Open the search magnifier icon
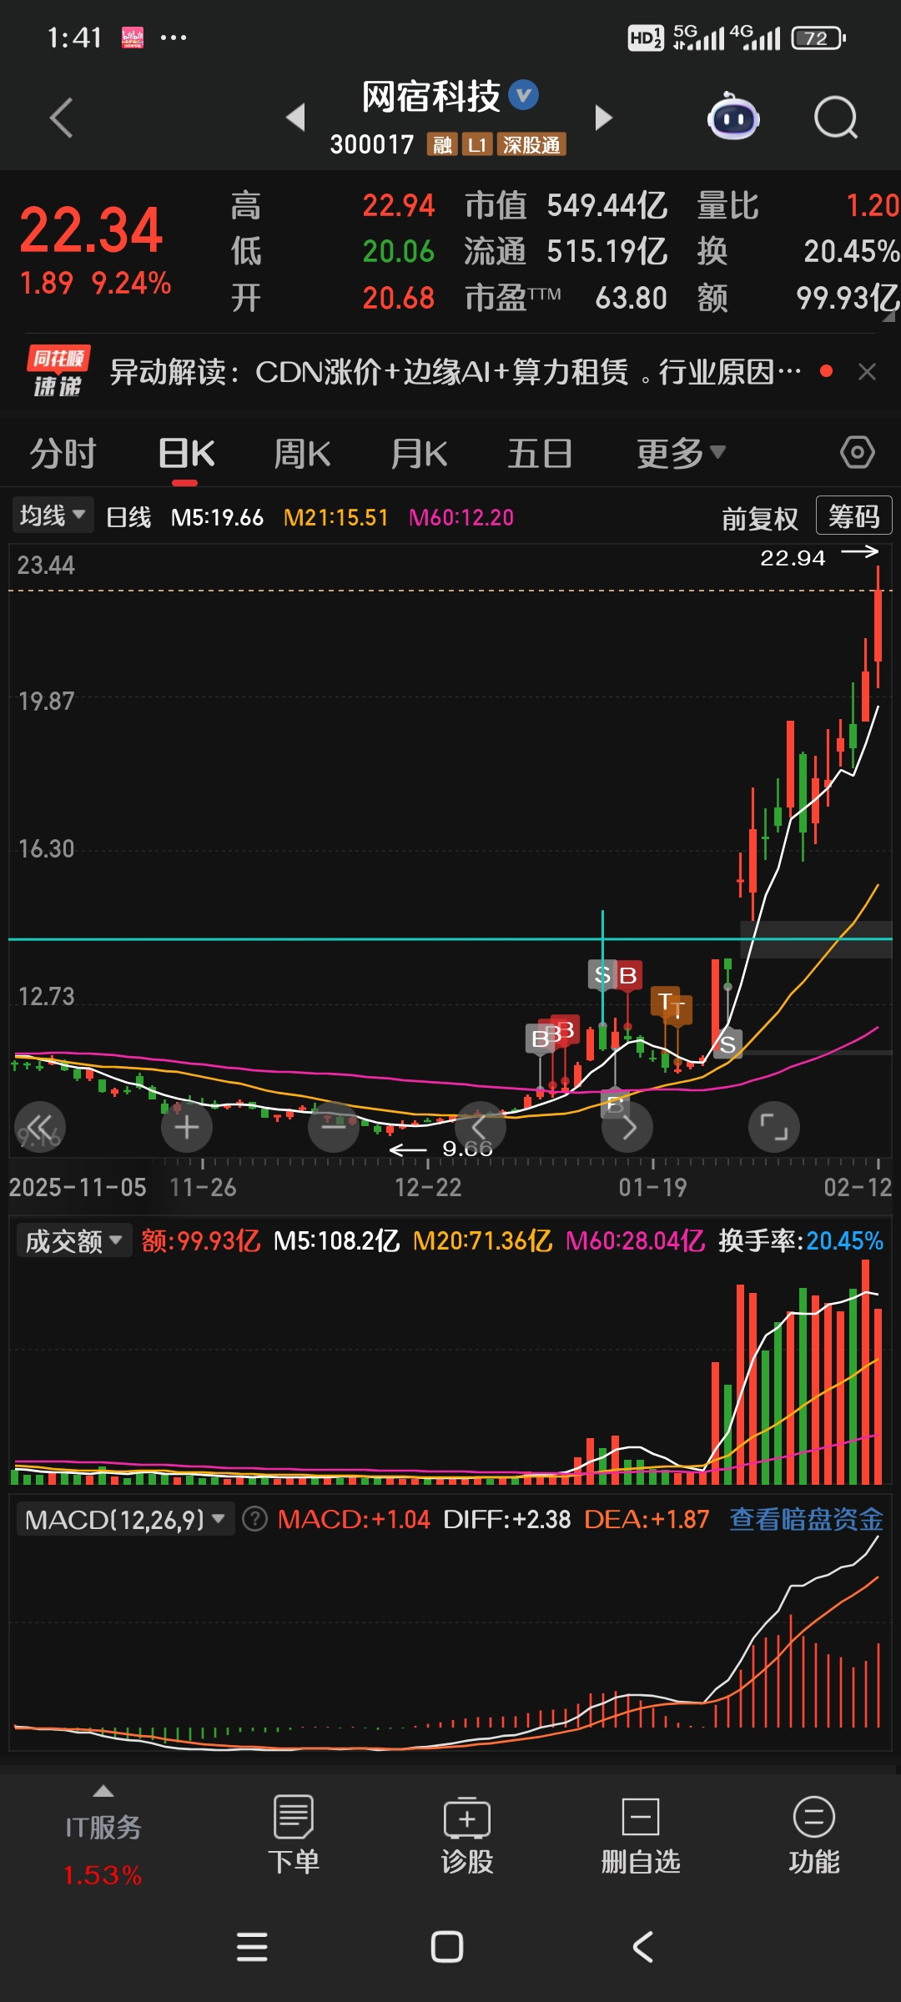Viewport: 901px width, 2002px height. point(836,118)
